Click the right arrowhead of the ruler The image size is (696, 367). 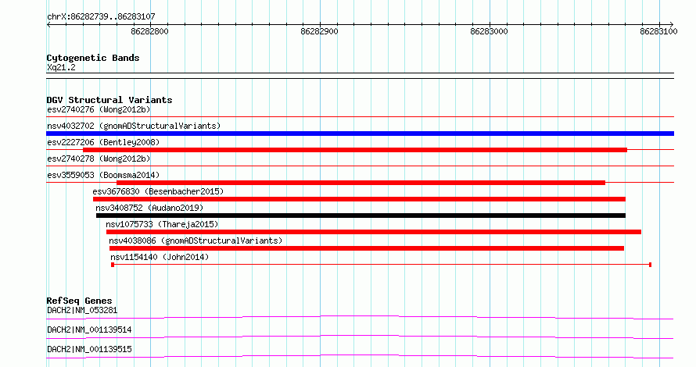tap(671, 25)
